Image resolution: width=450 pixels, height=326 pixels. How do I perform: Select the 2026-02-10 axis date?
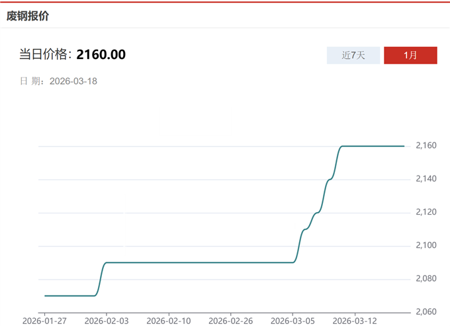pos(169,321)
